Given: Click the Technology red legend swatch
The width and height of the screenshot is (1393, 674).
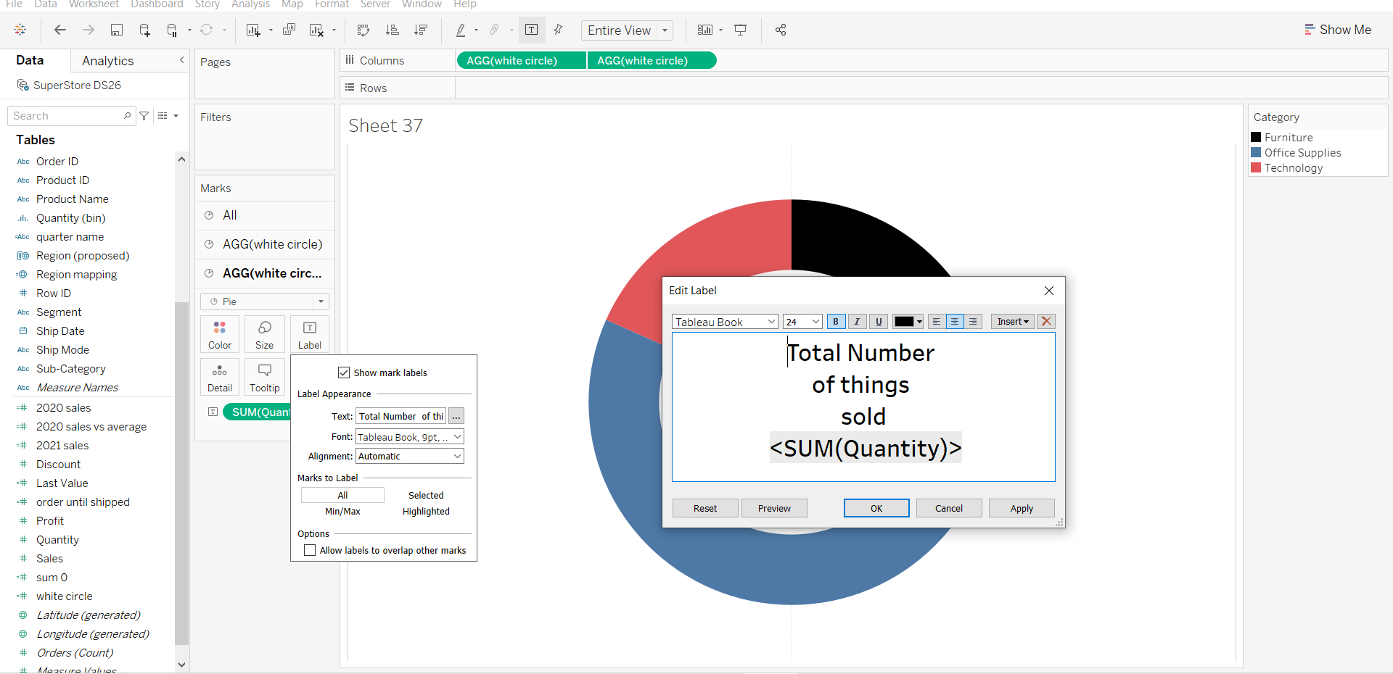Looking at the screenshot, I should click(x=1256, y=167).
